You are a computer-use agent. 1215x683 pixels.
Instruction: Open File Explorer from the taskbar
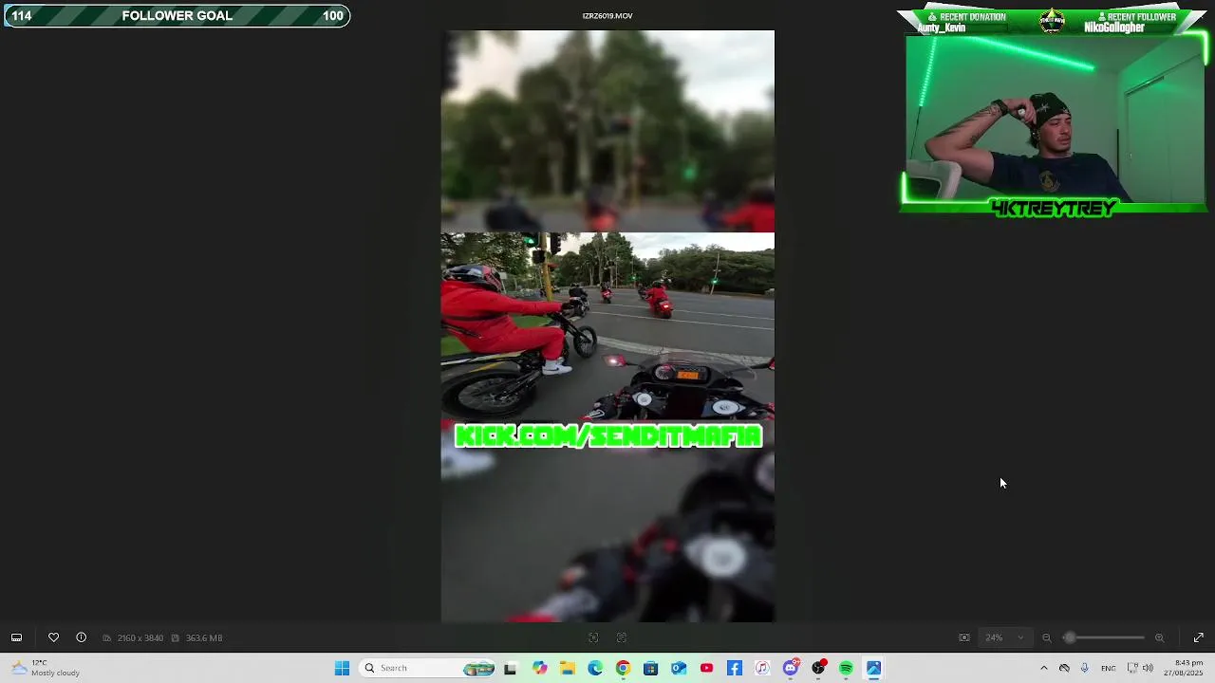pyautogui.click(x=567, y=668)
